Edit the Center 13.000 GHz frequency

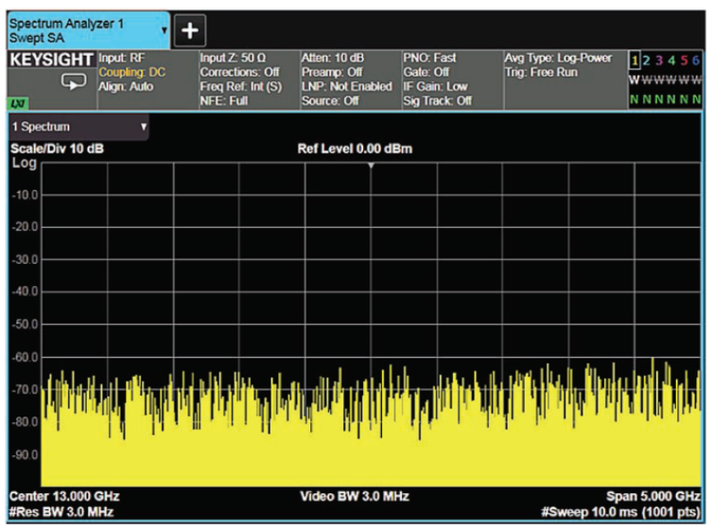64,495
